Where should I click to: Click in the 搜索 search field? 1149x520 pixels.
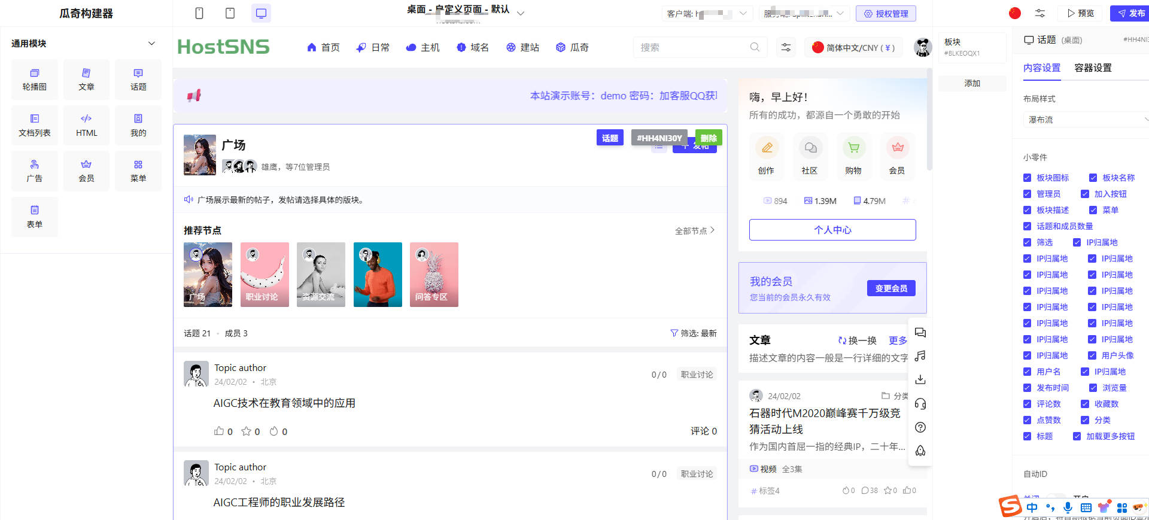(x=691, y=47)
